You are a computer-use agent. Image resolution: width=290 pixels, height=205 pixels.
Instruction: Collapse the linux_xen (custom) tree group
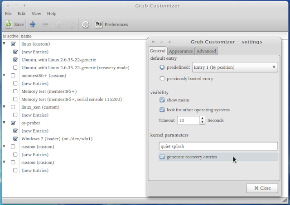click(x=4, y=107)
